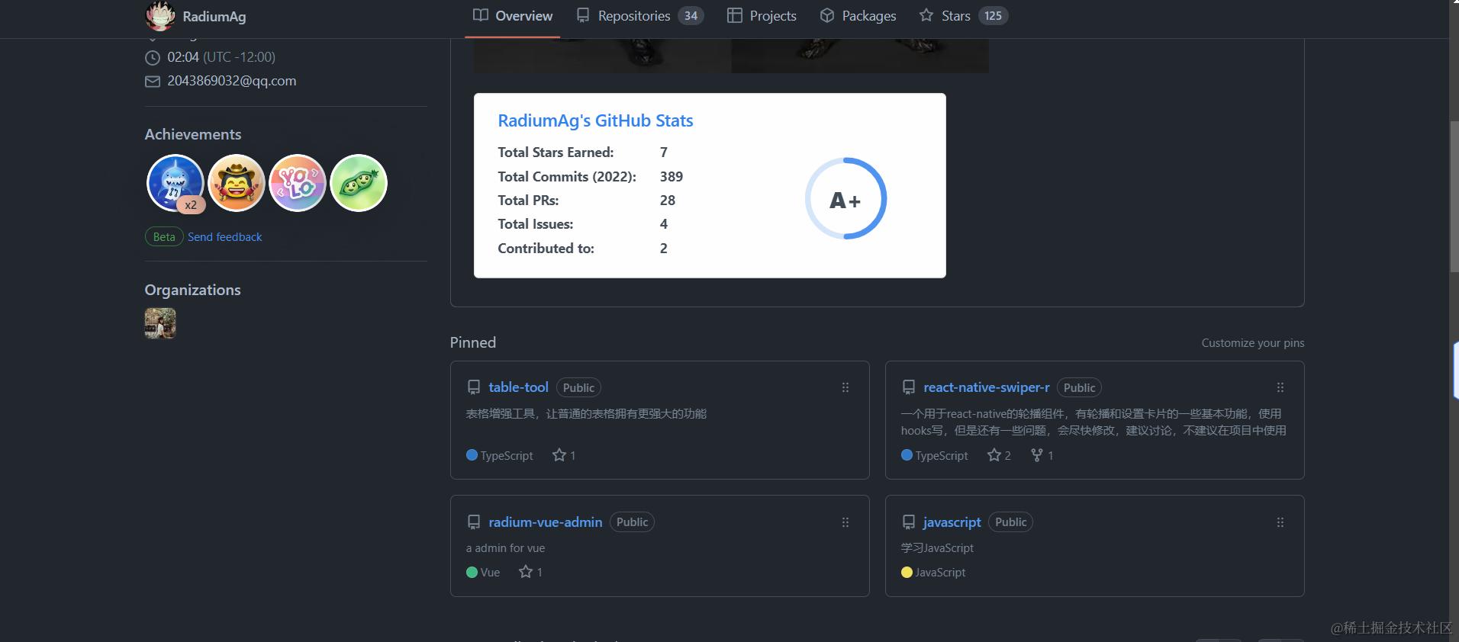Click the Organizations heading
The height and width of the screenshot is (642, 1459).
pos(193,290)
